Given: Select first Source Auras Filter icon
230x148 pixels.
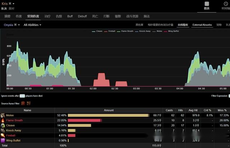Looking at the screenshot, I should (23, 103).
